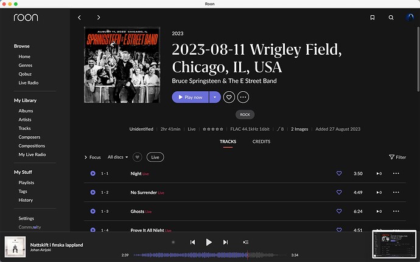Image resolution: width=420 pixels, height=262 pixels.
Task: Click the signal path dot indicator
Action: click(173, 242)
